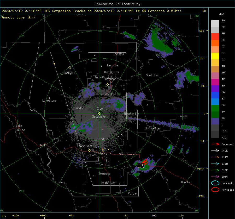This screenshot has width=235, height=219.
Task: Click the Banff label on the map
Action: [43, 145]
